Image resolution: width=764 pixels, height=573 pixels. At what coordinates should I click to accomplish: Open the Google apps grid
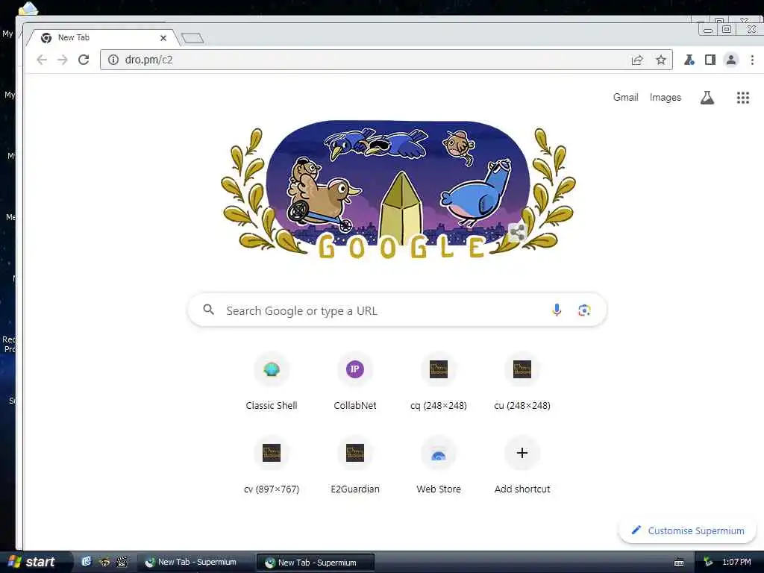pyautogui.click(x=742, y=98)
